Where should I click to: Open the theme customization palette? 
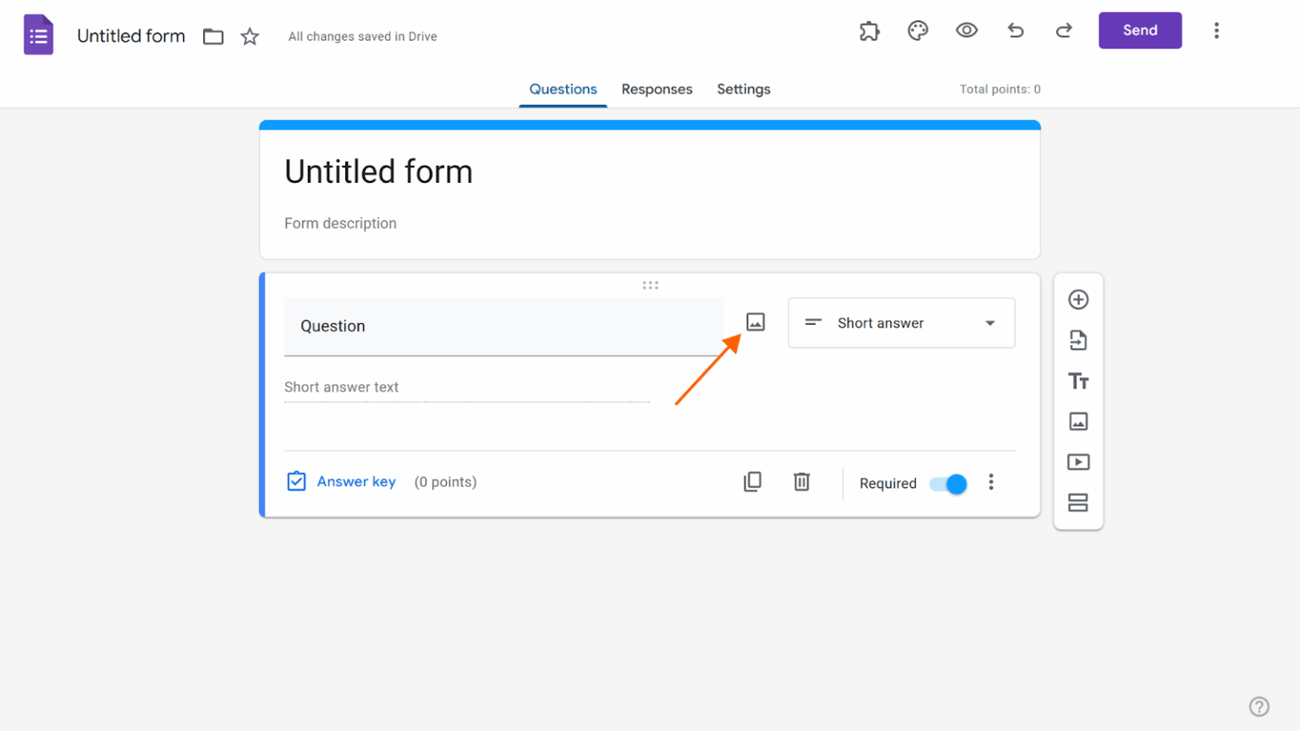tap(917, 30)
